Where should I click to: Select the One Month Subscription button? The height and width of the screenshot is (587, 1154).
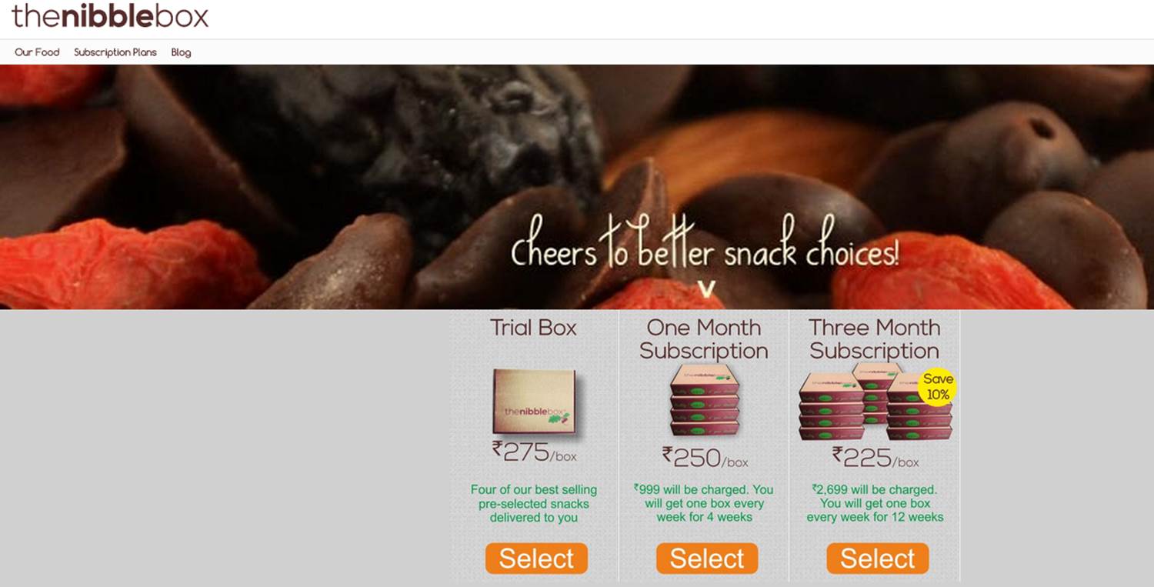click(707, 559)
